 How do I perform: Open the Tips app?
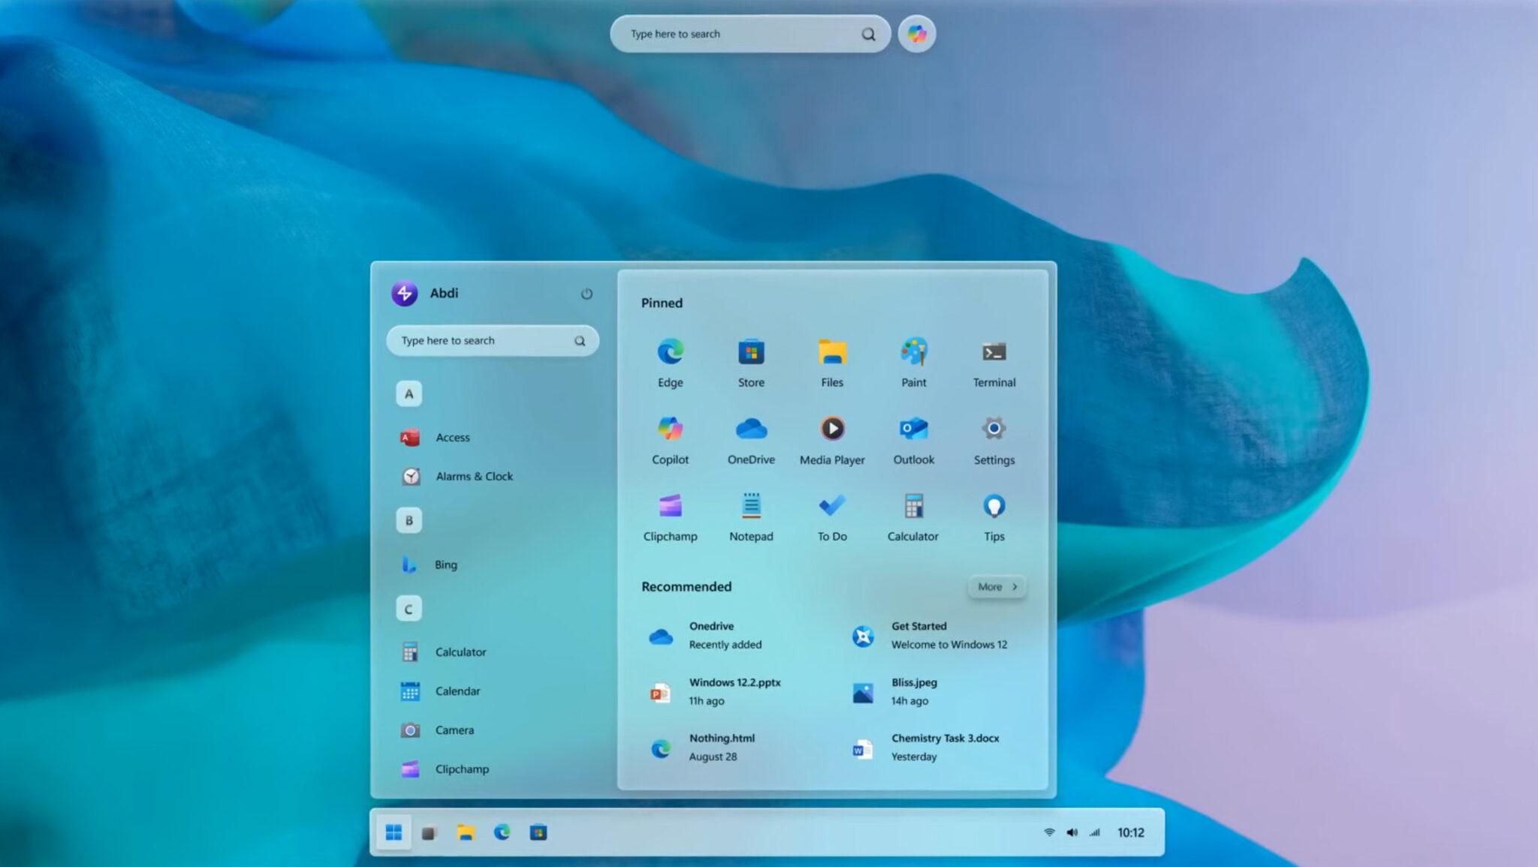[994, 507]
